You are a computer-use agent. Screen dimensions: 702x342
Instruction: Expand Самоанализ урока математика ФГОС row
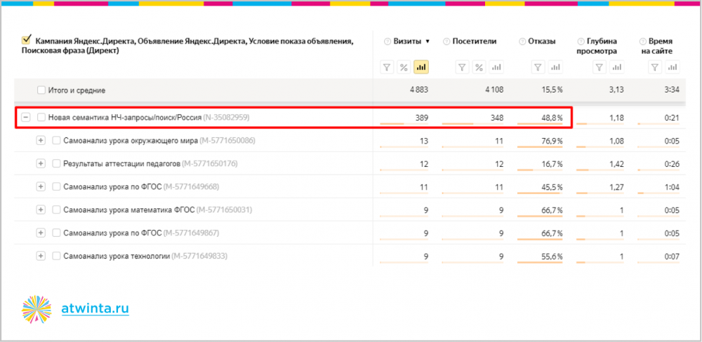click(41, 210)
